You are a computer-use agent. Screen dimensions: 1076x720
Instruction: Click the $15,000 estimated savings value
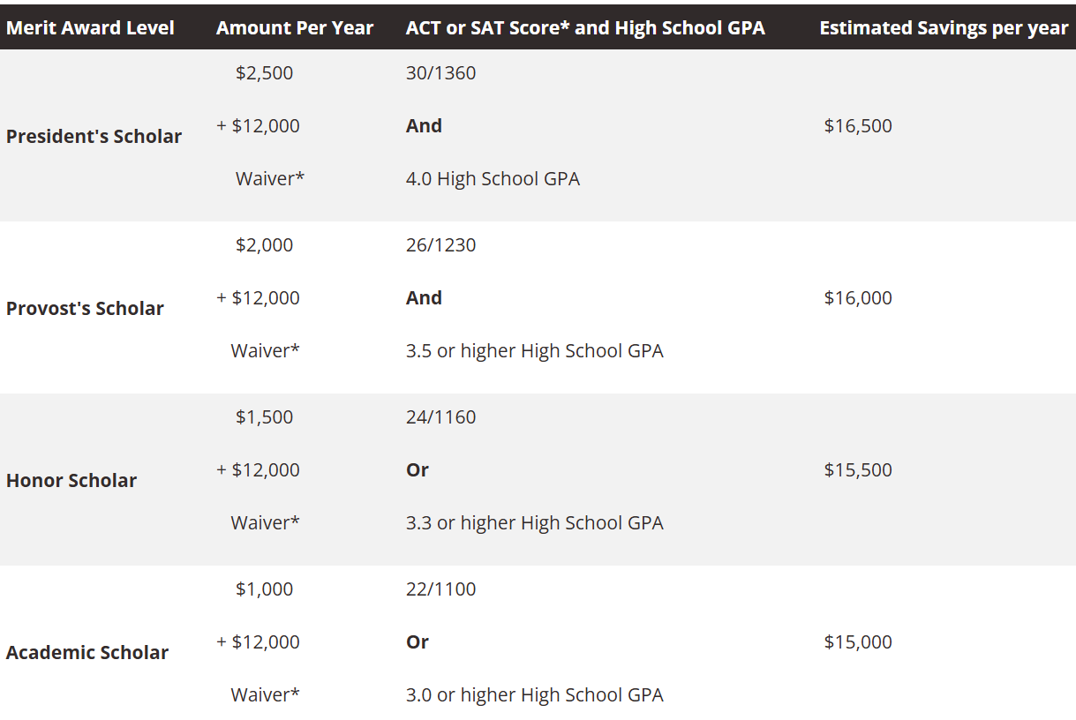pos(858,641)
